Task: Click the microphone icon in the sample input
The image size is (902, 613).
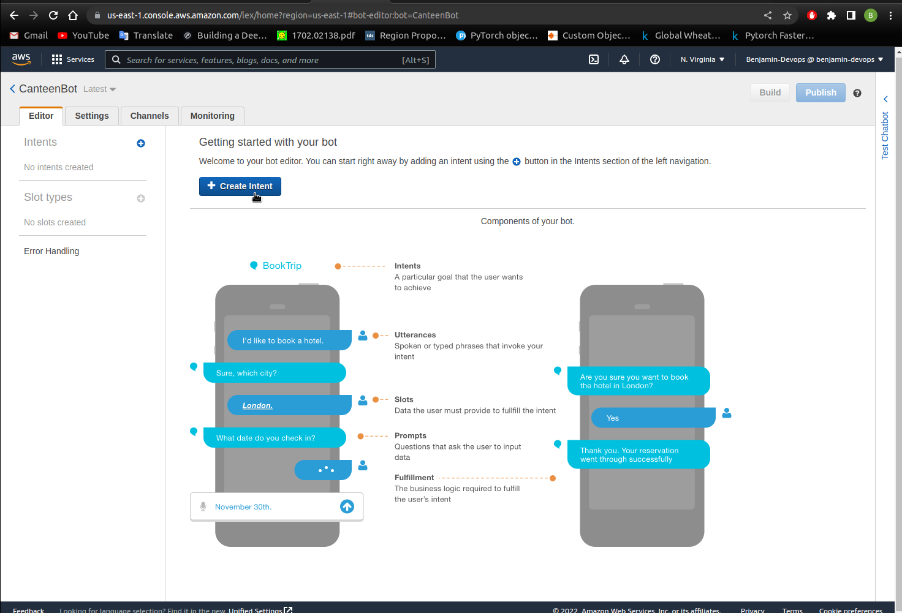Action: [x=203, y=506]
